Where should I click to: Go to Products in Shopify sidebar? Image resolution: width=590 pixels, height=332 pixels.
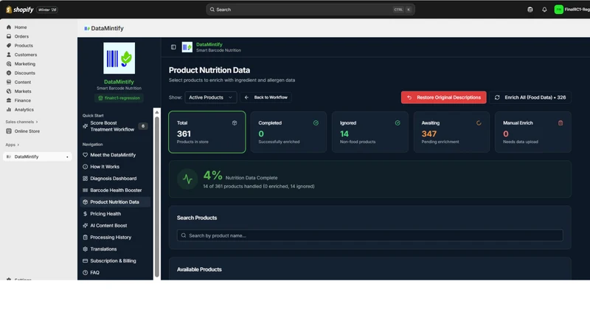point(24,46)
